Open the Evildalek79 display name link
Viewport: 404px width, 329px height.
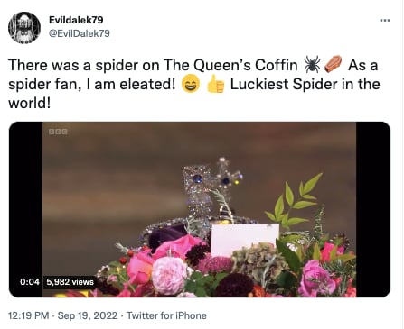(x=76, y=20)
